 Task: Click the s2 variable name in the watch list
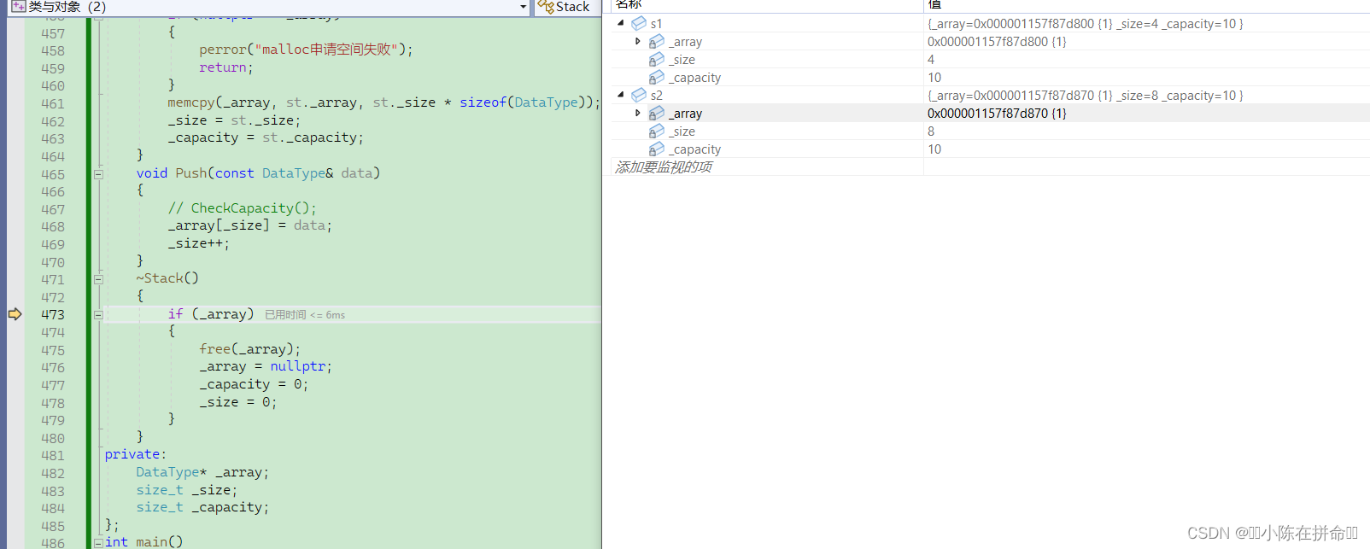pos(656,96)
